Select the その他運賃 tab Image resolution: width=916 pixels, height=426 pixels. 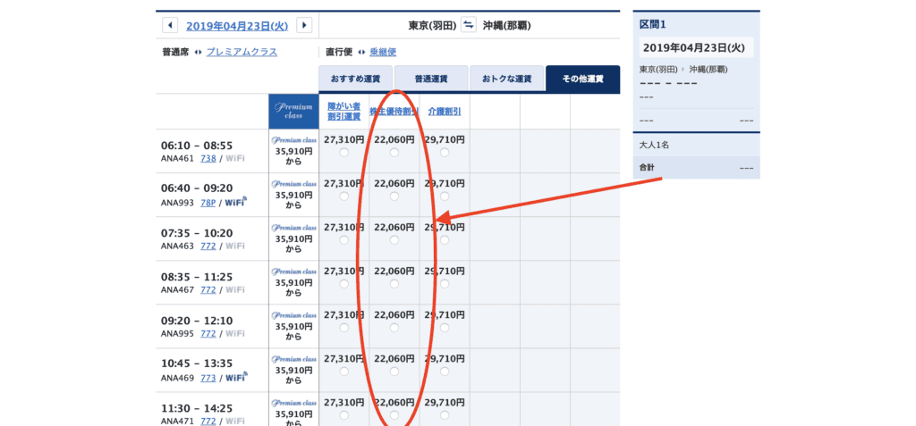[583, 79]
